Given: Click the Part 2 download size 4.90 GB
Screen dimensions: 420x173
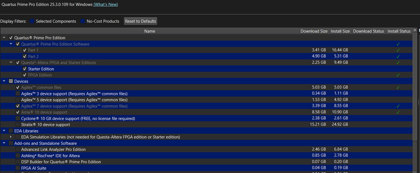Looking at the screenshot, I should click(x=319, y=56).
